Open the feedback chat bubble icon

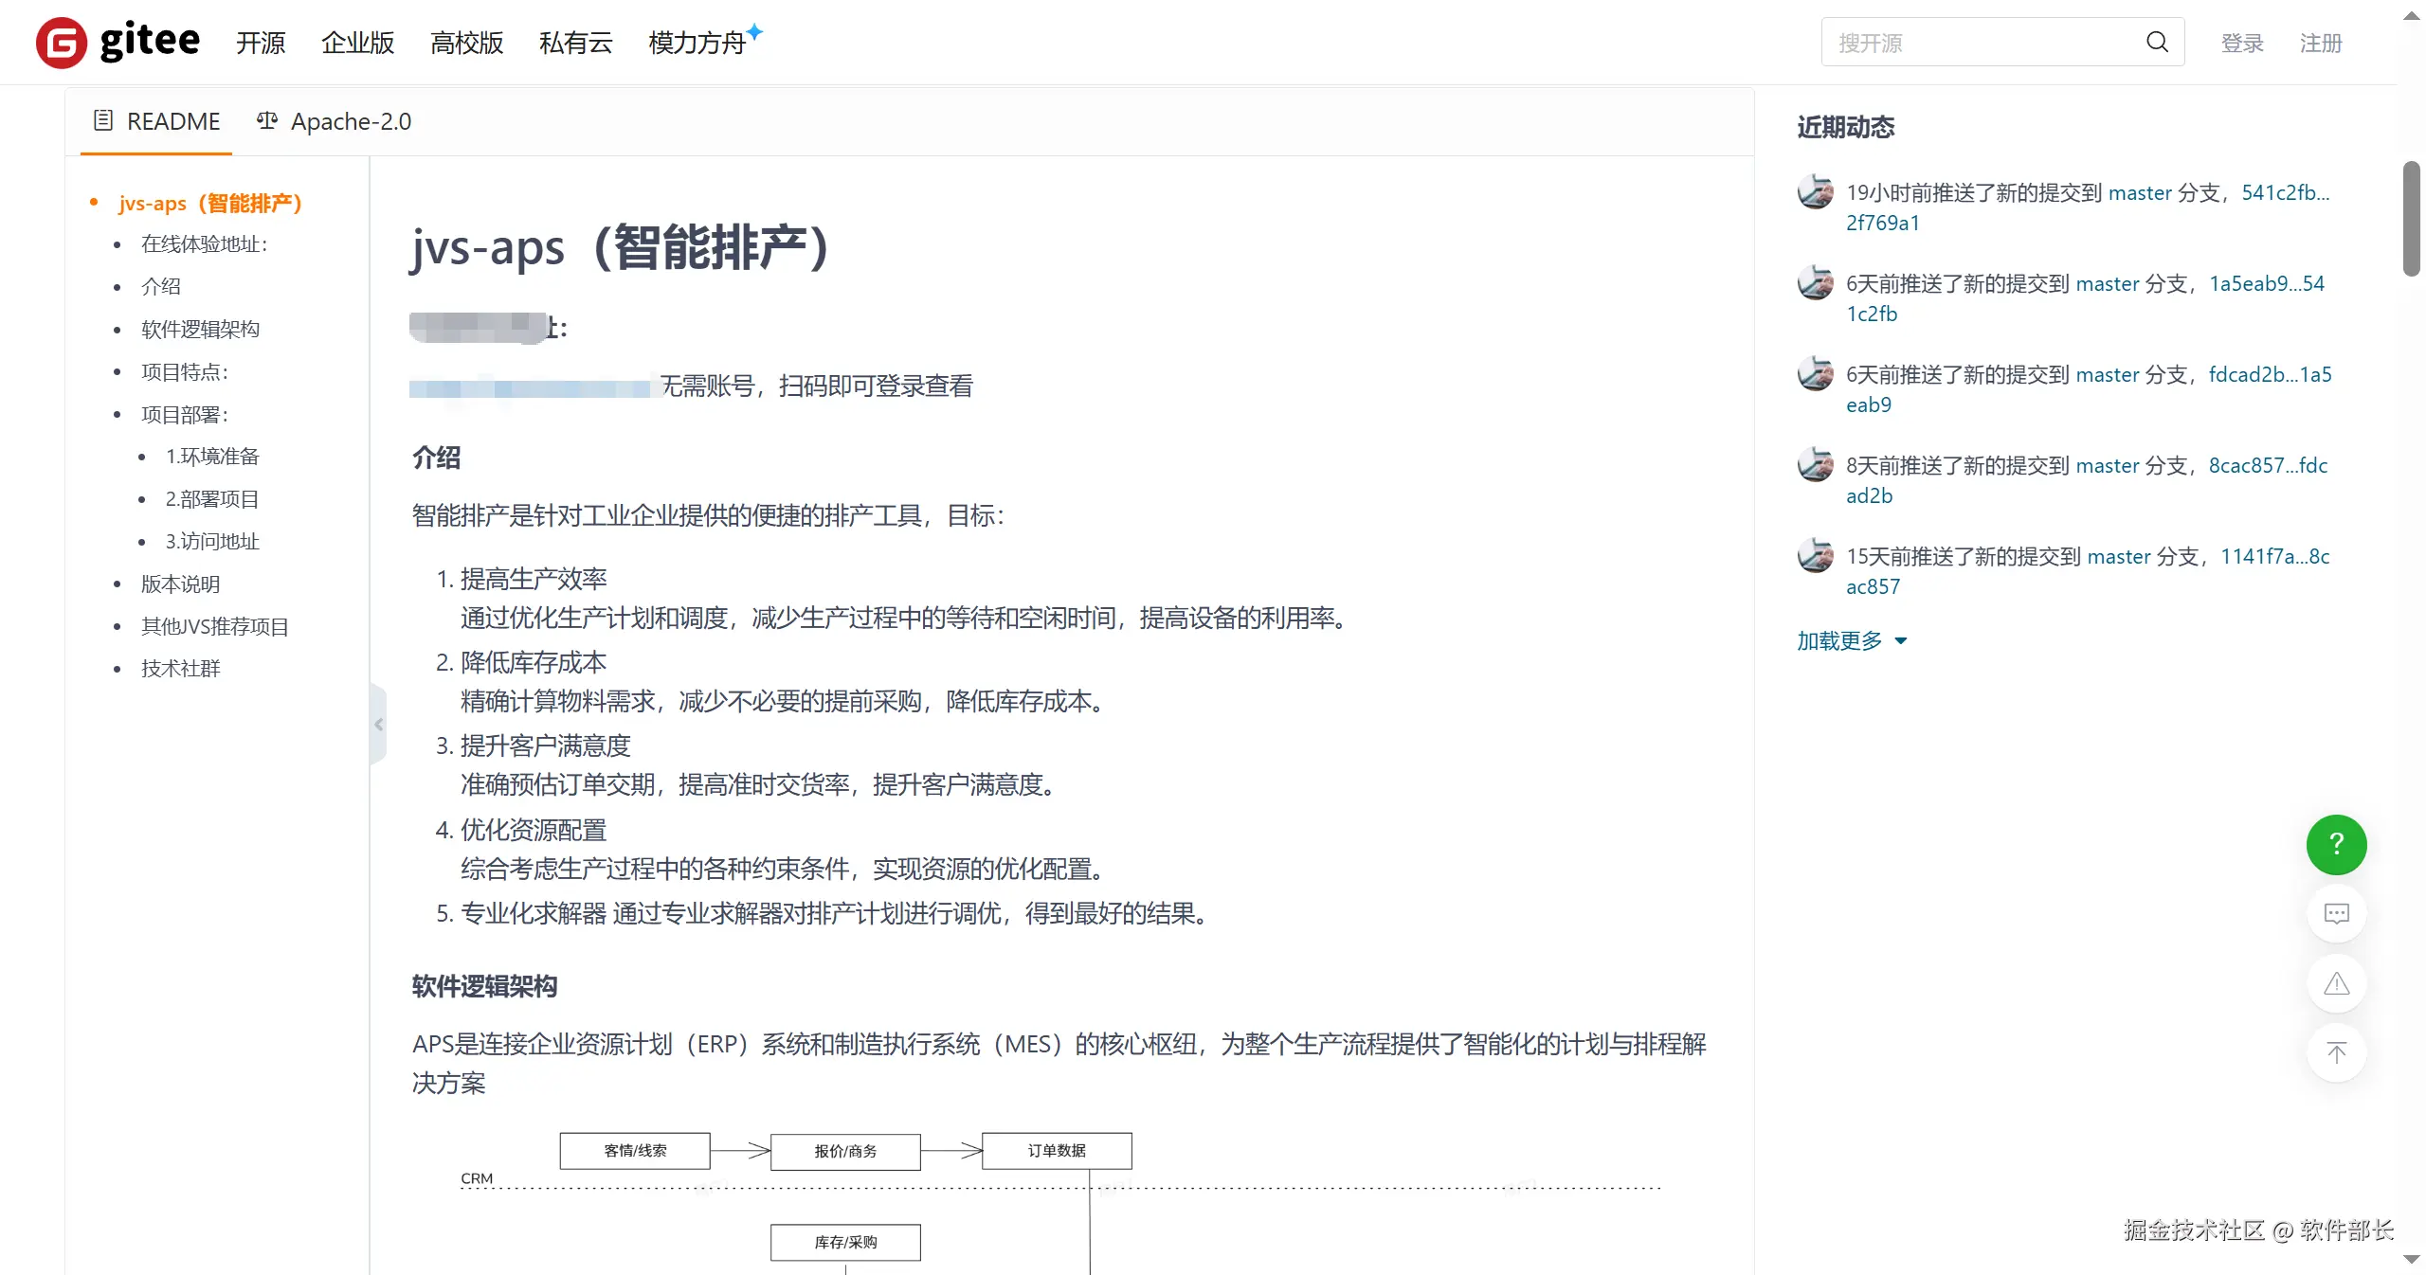[2336, 913]
